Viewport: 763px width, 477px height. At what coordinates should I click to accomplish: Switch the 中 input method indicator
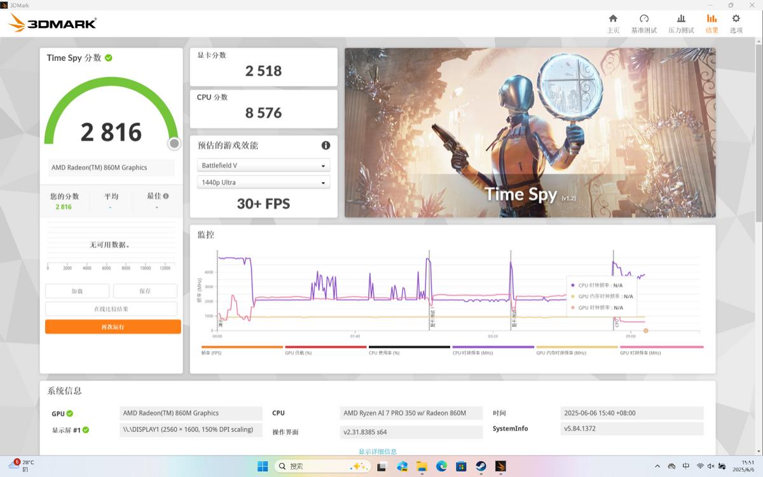686,466
